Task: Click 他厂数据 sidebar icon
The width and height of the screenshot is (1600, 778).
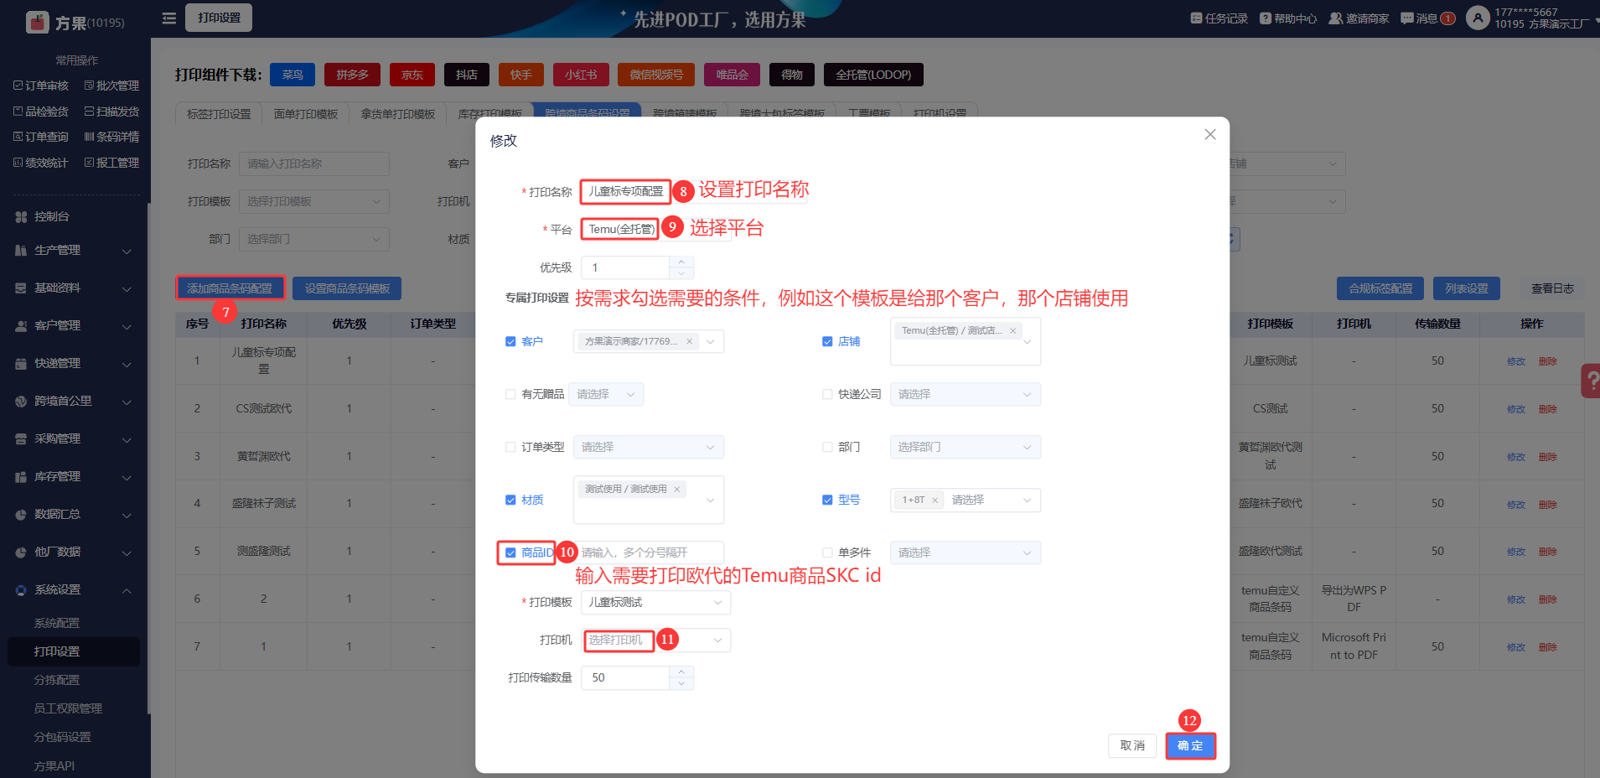Action: pos(21,552)
